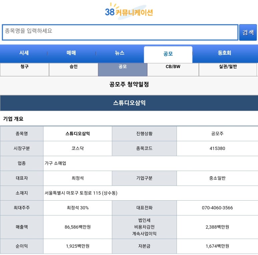Open the 청구 sub-tab
The width and height of the screenshot is (258, 255).
[x=24, y=69]
